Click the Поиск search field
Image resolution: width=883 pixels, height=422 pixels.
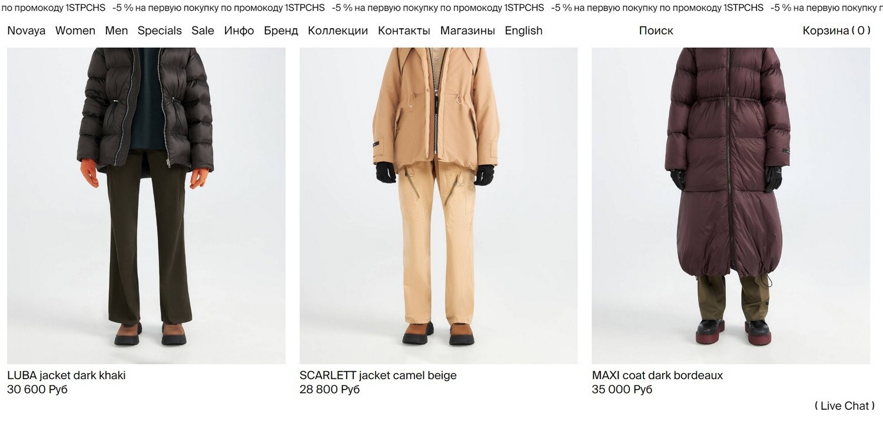pos(656,31)
